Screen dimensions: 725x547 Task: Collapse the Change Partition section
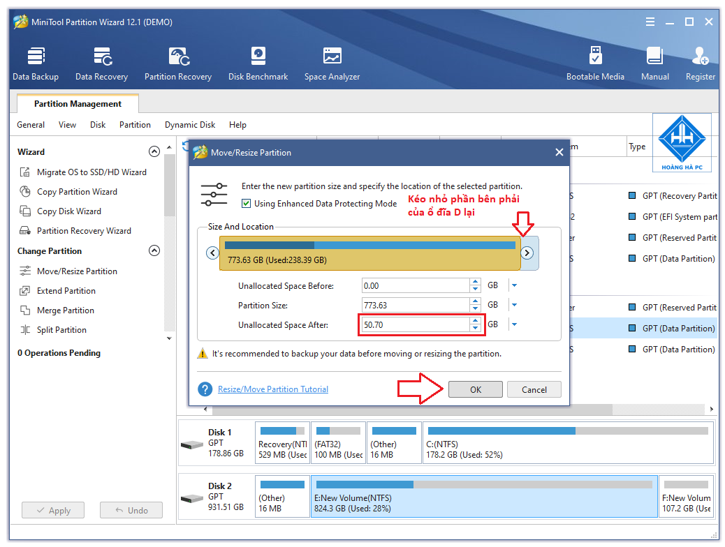coord(154,250)
